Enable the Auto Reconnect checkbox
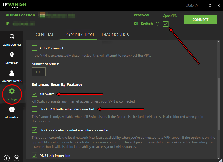223x162 pixels. click(x=34, y=48)
